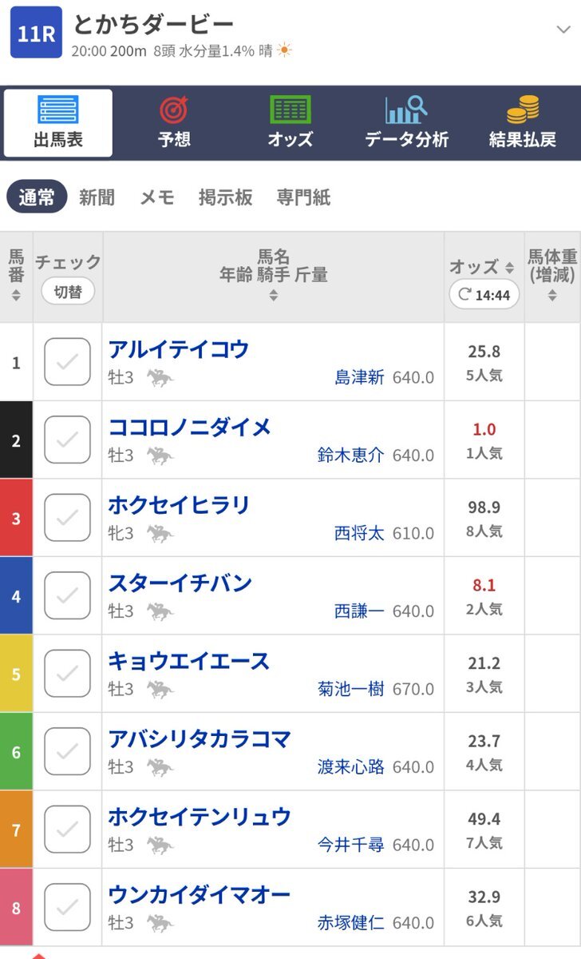
Task: Open jockey link 鈴木恵介
Action: click(x=350, y=456)
